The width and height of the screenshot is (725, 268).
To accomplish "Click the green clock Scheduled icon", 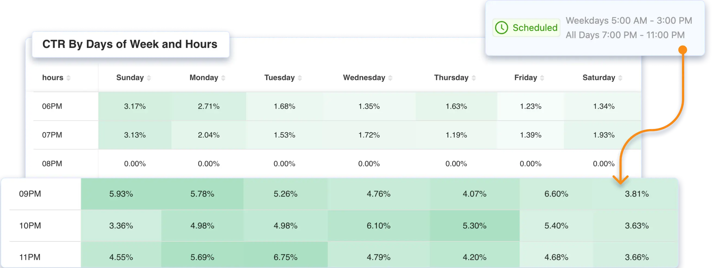I will 501,28.
